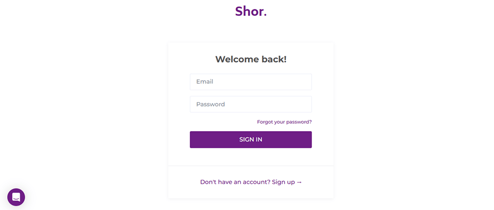This screenshot has width=494, height=210.
Task: Open the Forgot your password link
Action: click(x=284, y=122)
